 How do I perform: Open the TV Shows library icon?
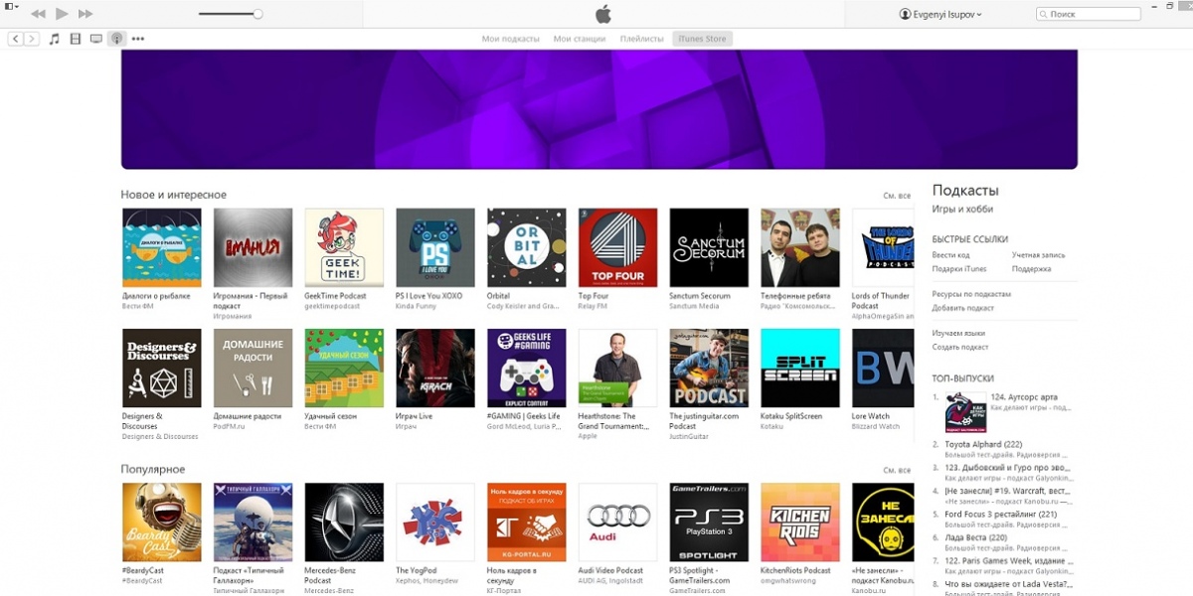(x=95, y=39)
